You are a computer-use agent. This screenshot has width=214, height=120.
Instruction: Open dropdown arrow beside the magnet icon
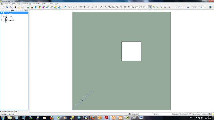click(x=191, y=7)
